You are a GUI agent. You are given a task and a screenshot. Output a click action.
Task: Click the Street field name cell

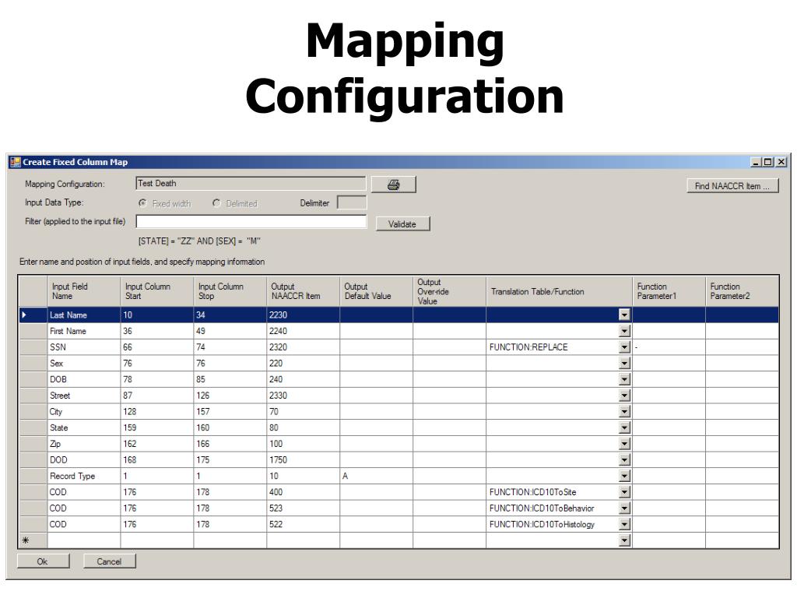(84, 396)
